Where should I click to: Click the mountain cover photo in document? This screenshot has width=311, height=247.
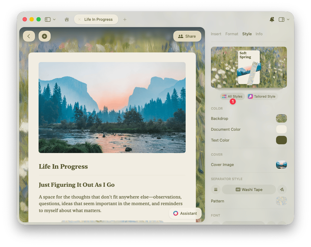click(x=112, y=108)
